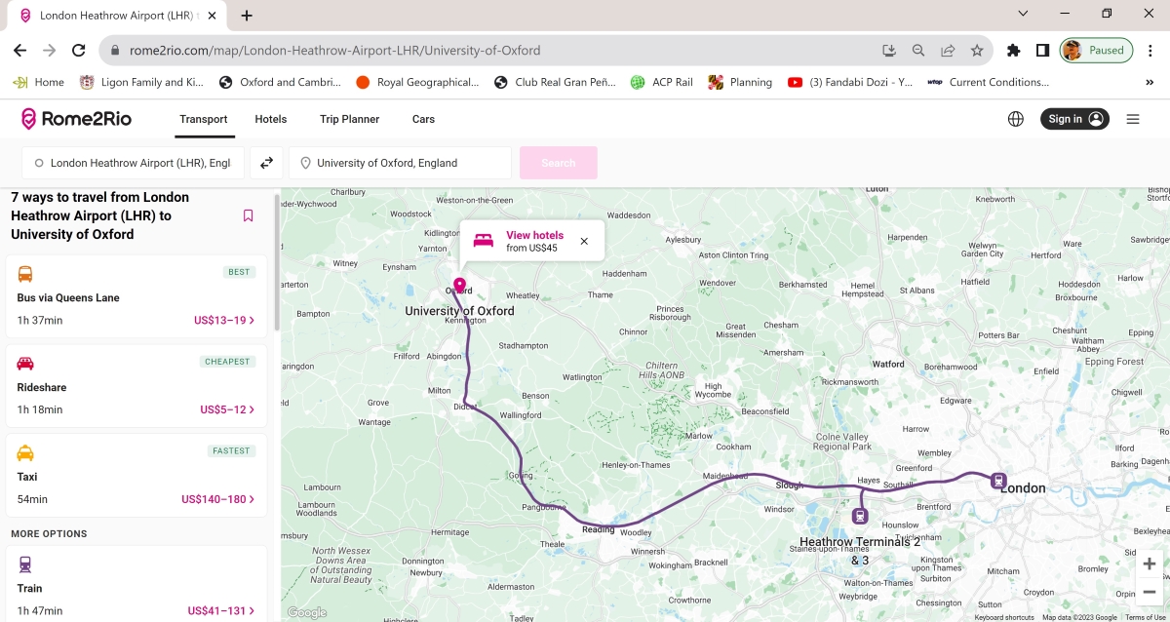Switch to the Hotels tab

[270, 119]
